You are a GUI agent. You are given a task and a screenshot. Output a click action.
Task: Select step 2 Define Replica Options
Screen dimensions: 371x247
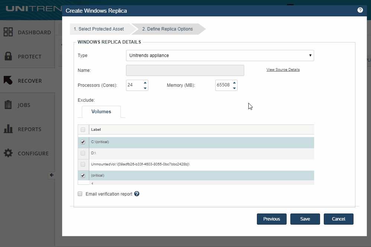pos(168,29)
